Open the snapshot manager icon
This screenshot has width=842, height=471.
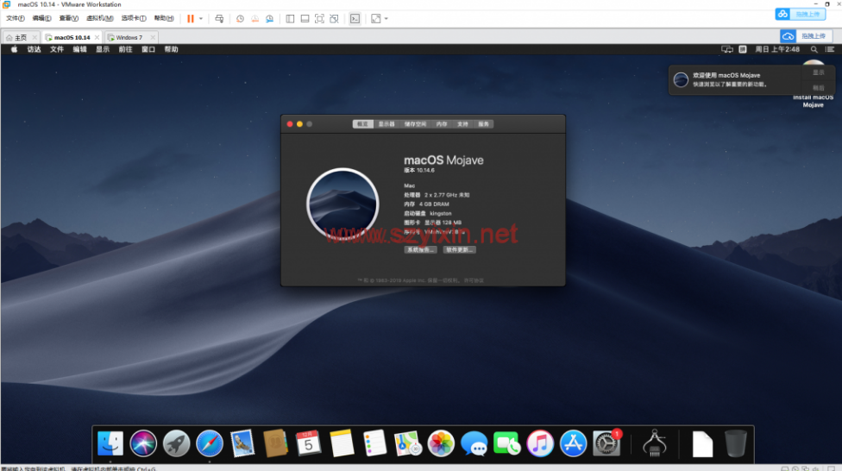[x=269, y=19]
